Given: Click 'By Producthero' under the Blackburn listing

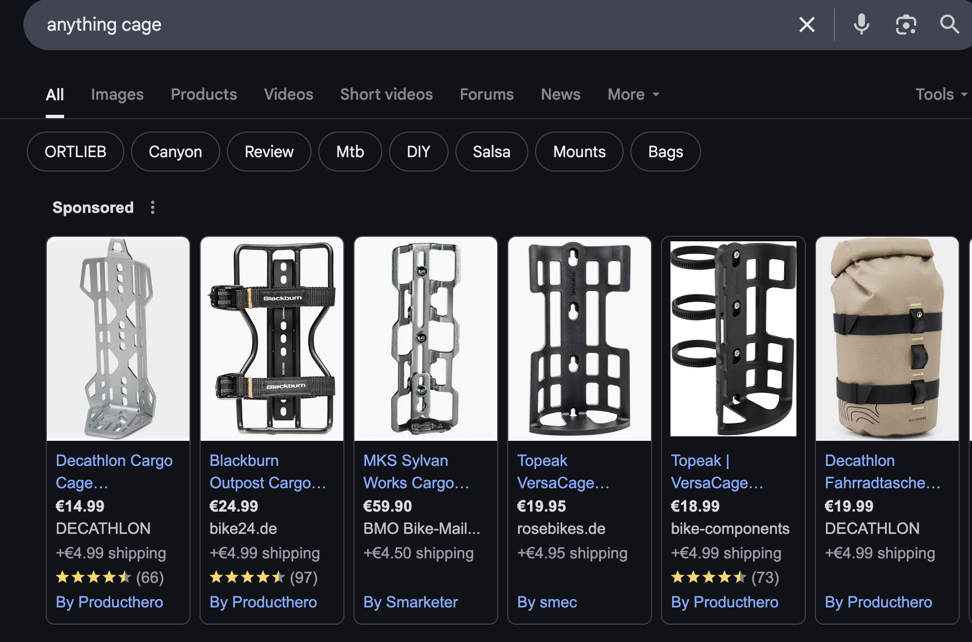Looking at the screenshot, I should coord(263,602).
